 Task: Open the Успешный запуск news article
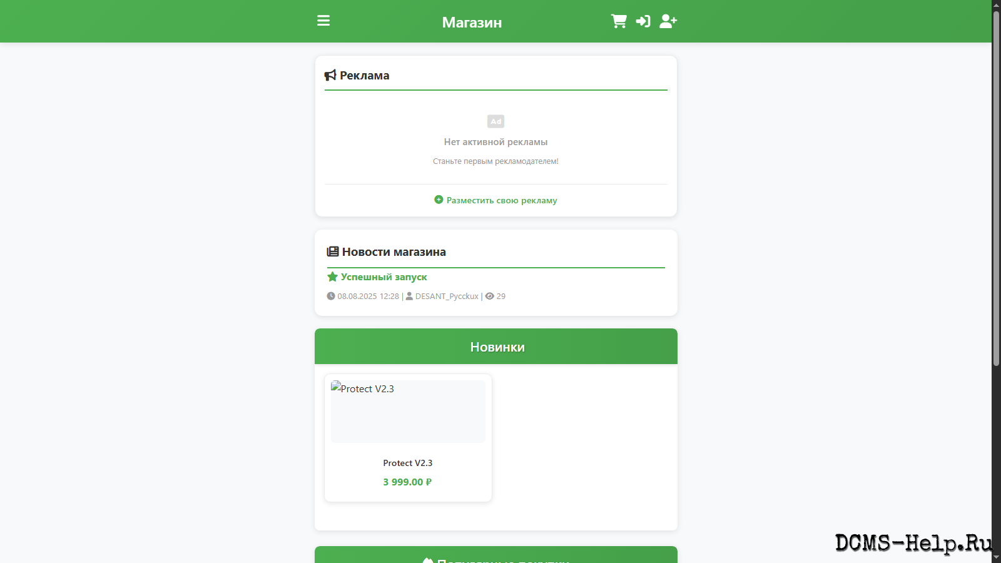coord(384,276)
